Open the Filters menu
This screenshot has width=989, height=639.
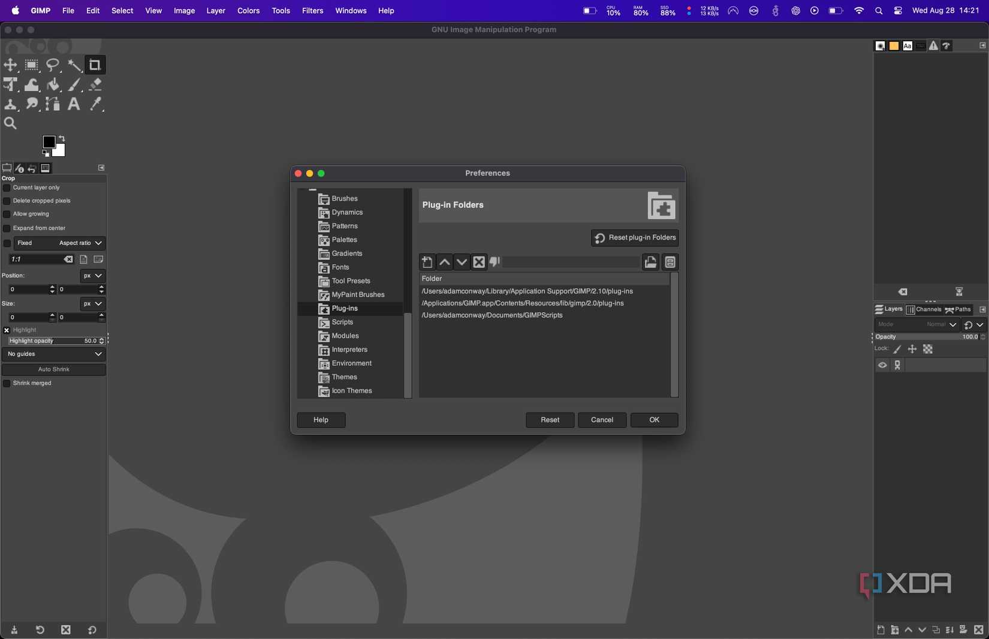click(x=312, y=11)
